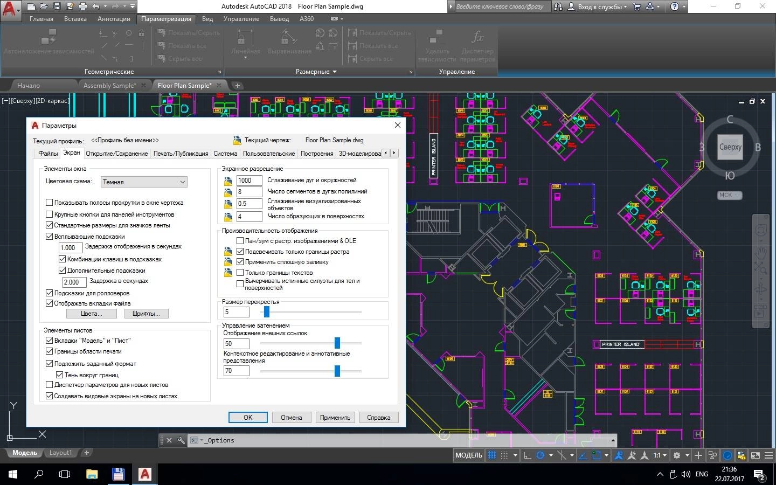Toggle snap mode dotted grid icon in status bar
Image resolution: width=776 pixels, height=485 pixels.
pos(505,455)
